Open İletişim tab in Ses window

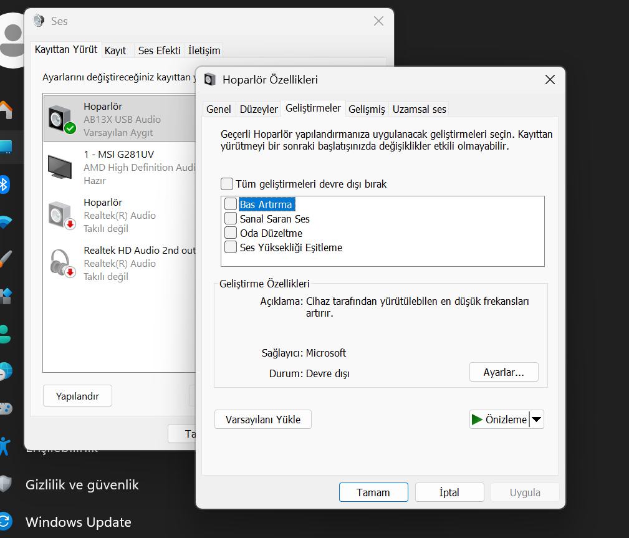click(204, 50)
